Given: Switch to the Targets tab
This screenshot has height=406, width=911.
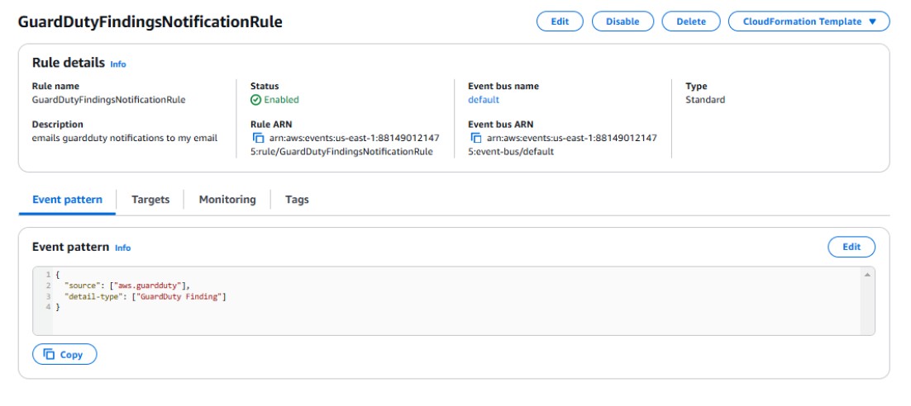Looking at the screenshot, I should coord(150,200).
